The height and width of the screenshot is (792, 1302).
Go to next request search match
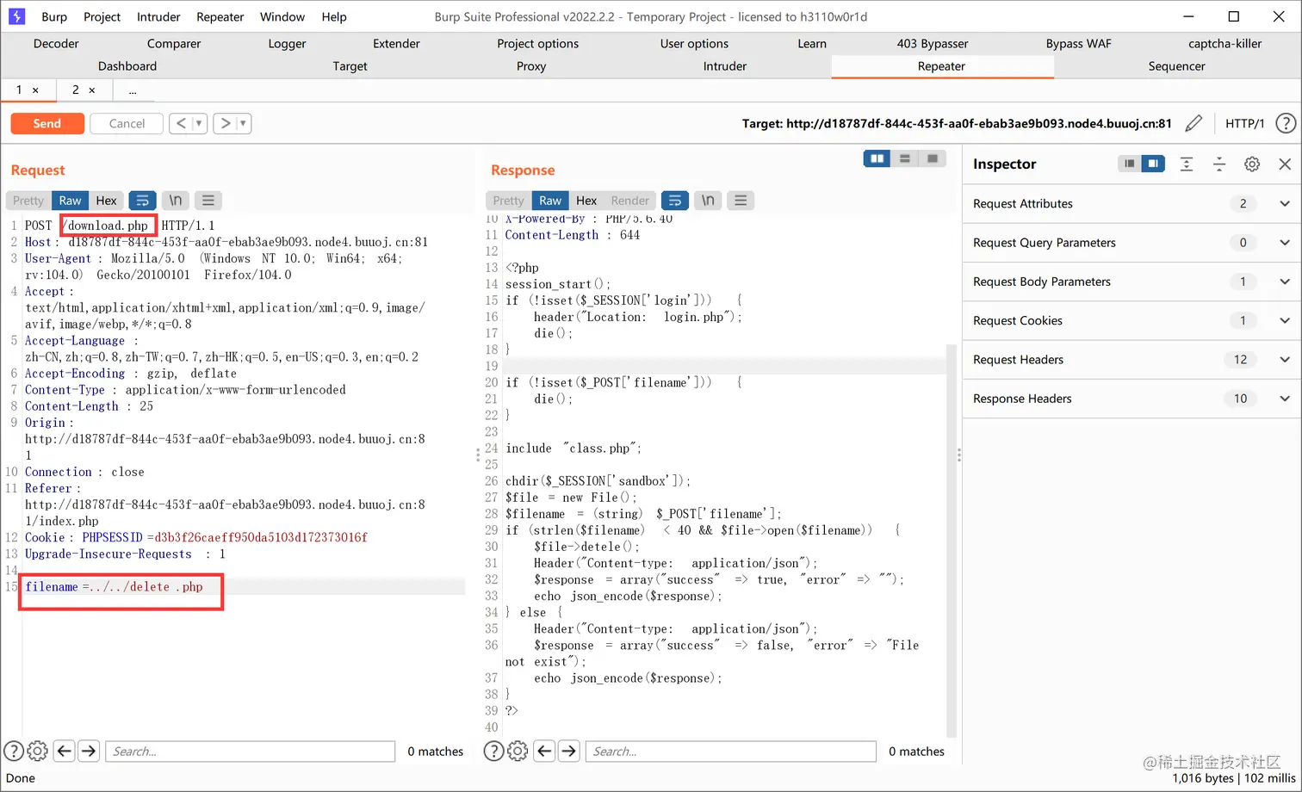click(x=89, y=751)
